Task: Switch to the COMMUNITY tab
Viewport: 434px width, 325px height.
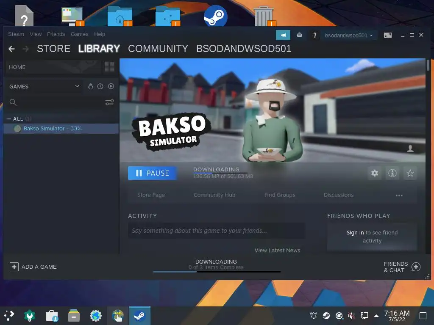Action: [158, 49]
